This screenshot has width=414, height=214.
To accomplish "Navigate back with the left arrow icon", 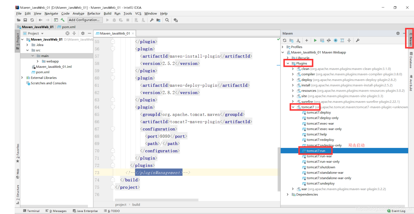I will pos(40,20).
